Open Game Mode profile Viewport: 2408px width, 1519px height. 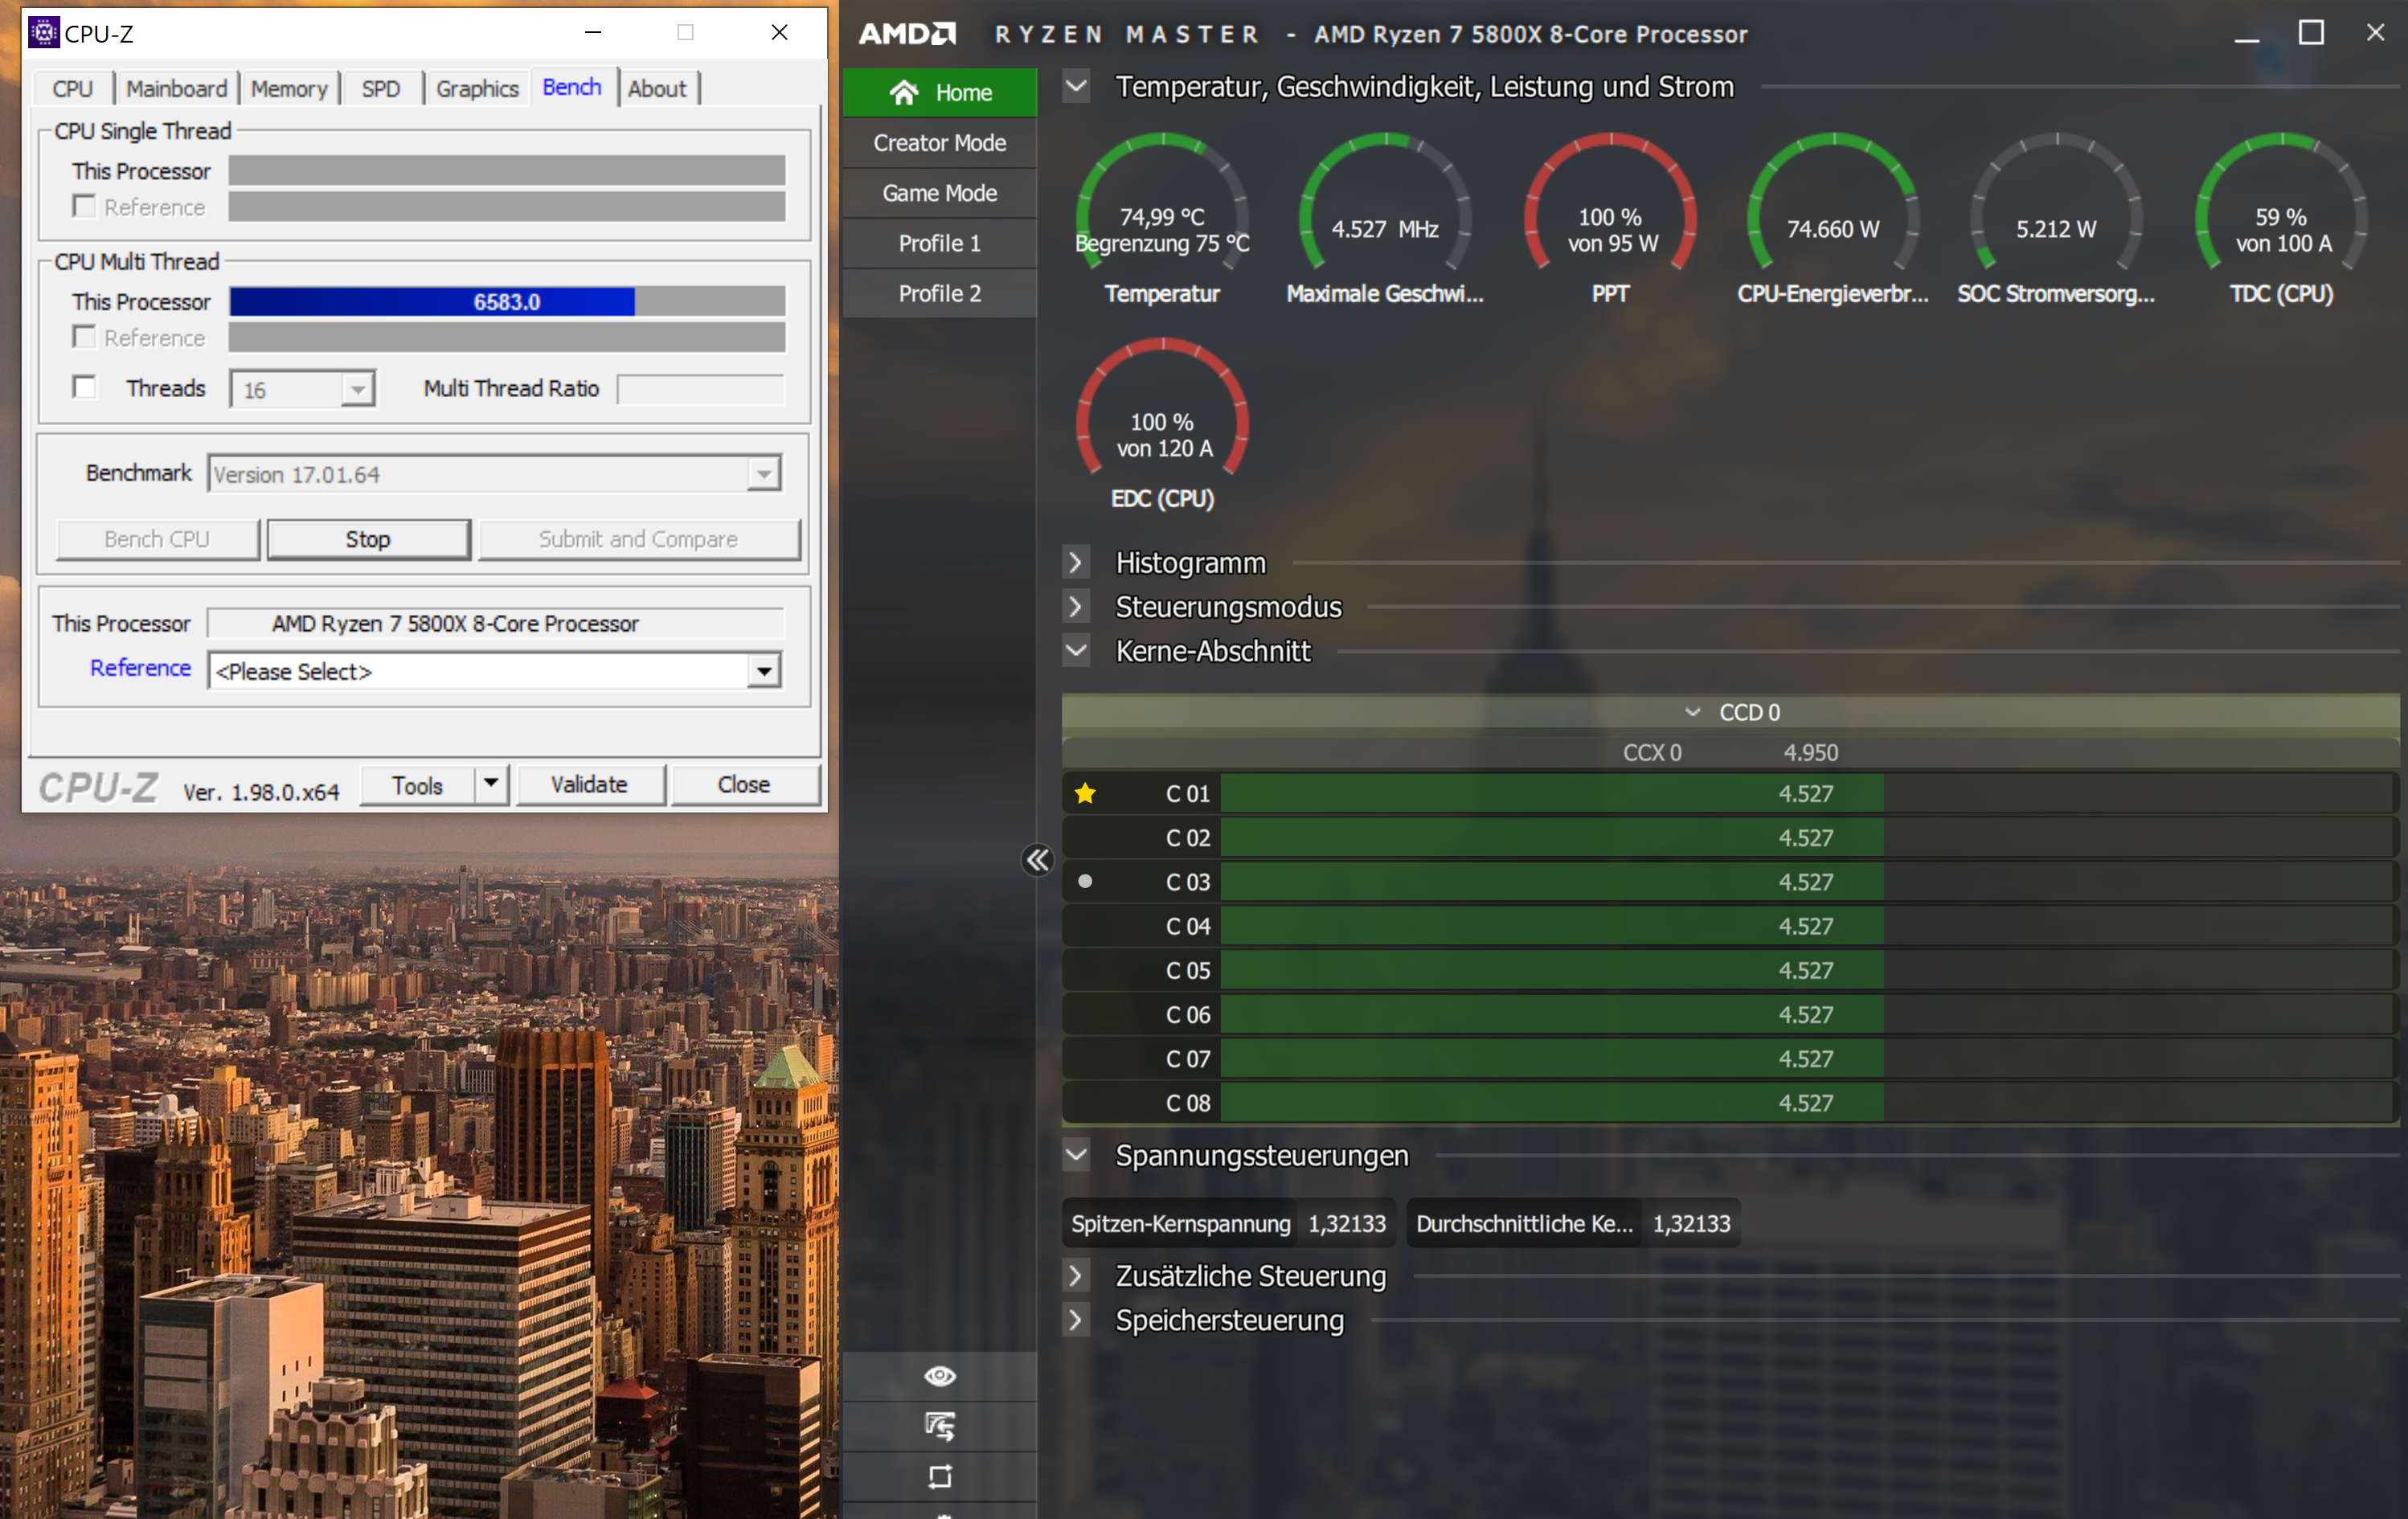[939, 193]
